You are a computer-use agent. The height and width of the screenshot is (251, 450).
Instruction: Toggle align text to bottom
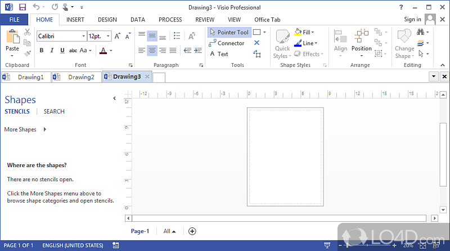point(163,36)
